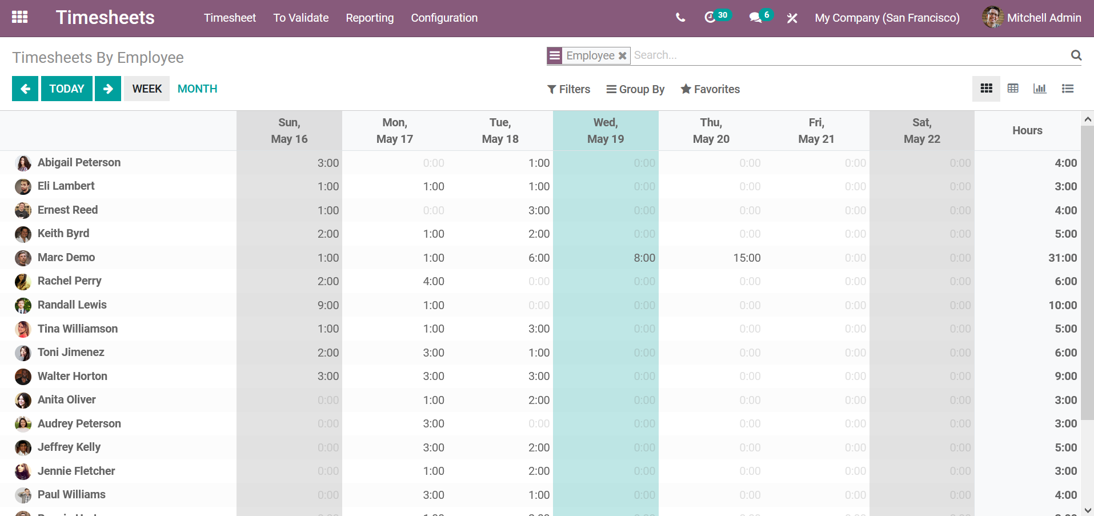Click Mitchell Admin avatar picture
This screenshot has width=1094, height=516.
click(992, 17)
